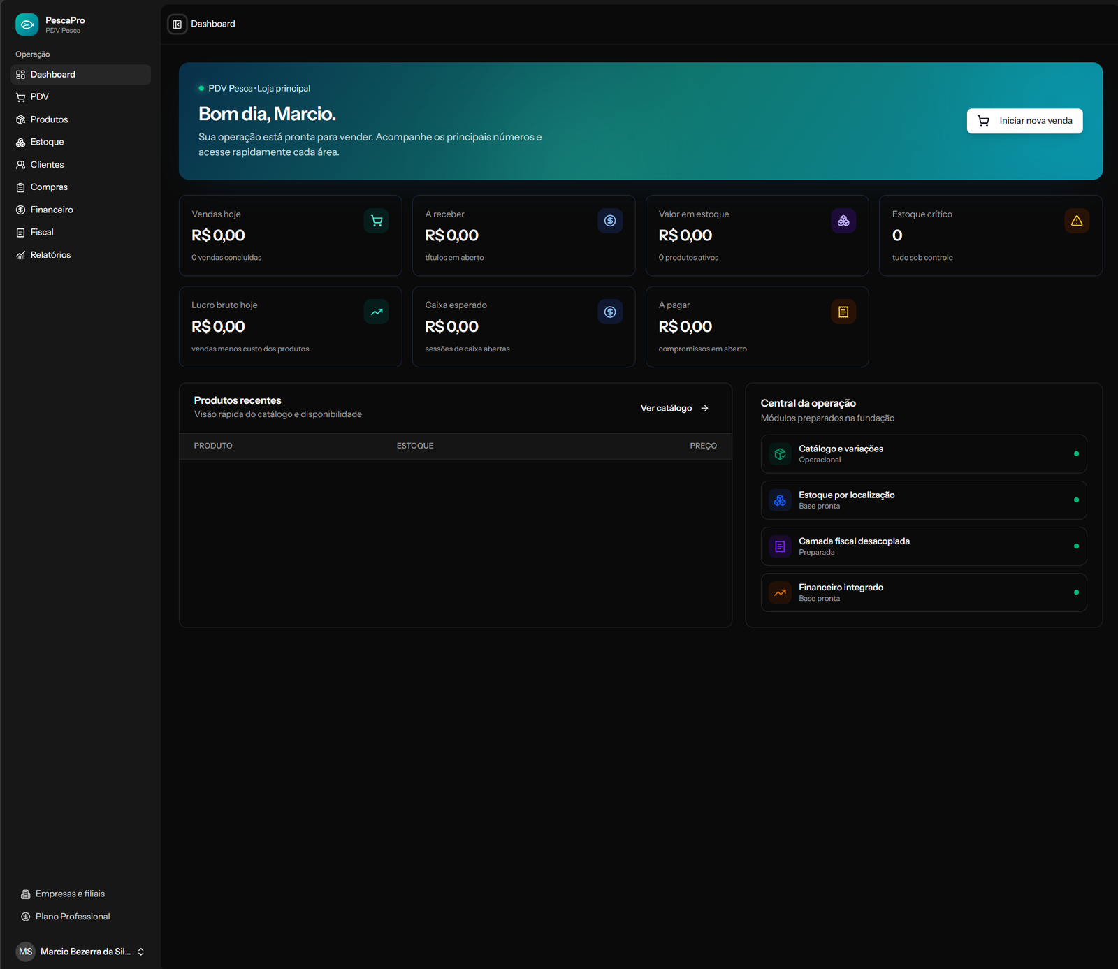
Task: Click the arrow icon after Ver catálogo
Action: click(x=704, y=408)
